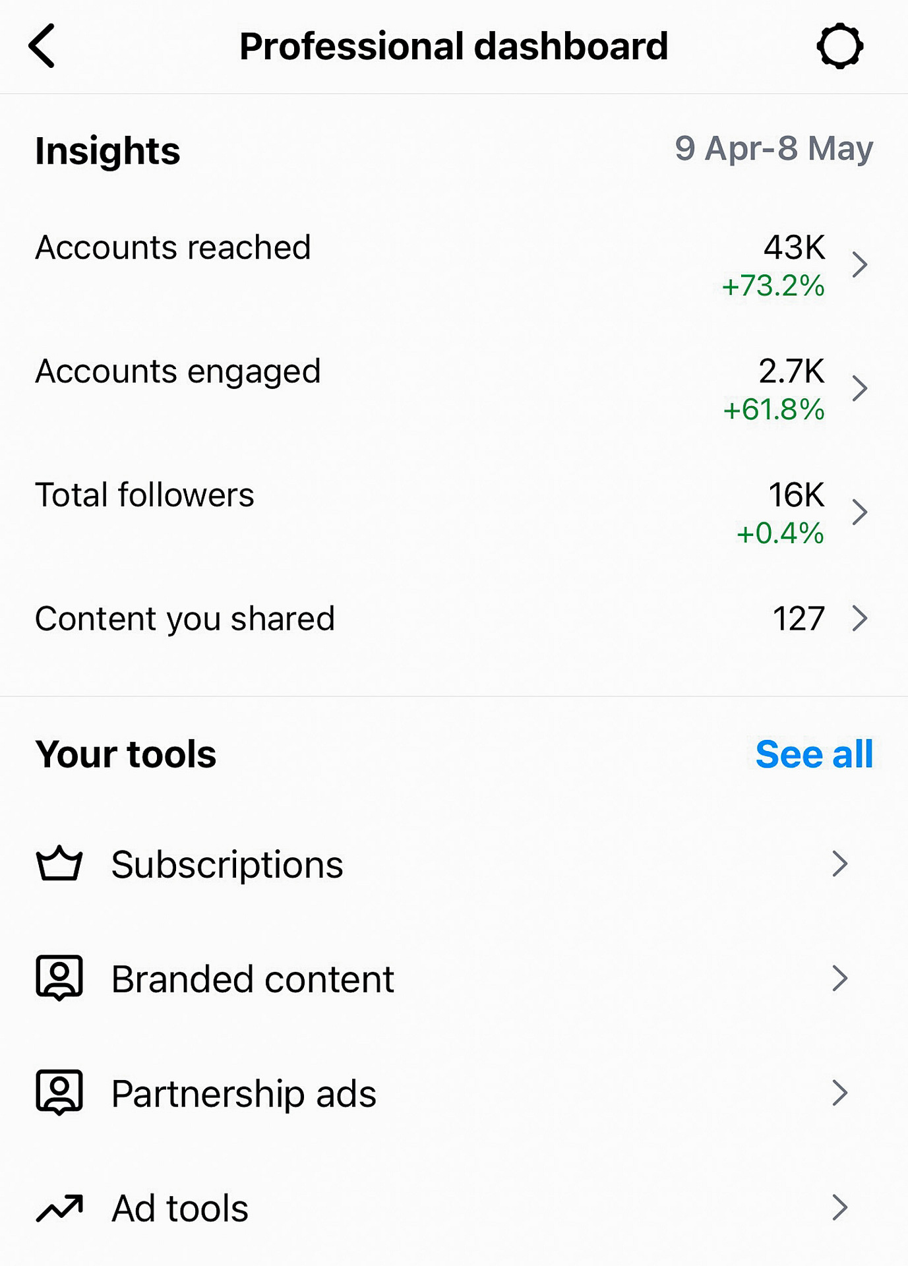Open Subscriptions row chevron
This screenshot has height=1266, width=908.
coord(839,864)
